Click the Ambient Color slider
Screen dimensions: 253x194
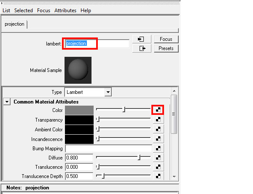(x=123, y=129)
